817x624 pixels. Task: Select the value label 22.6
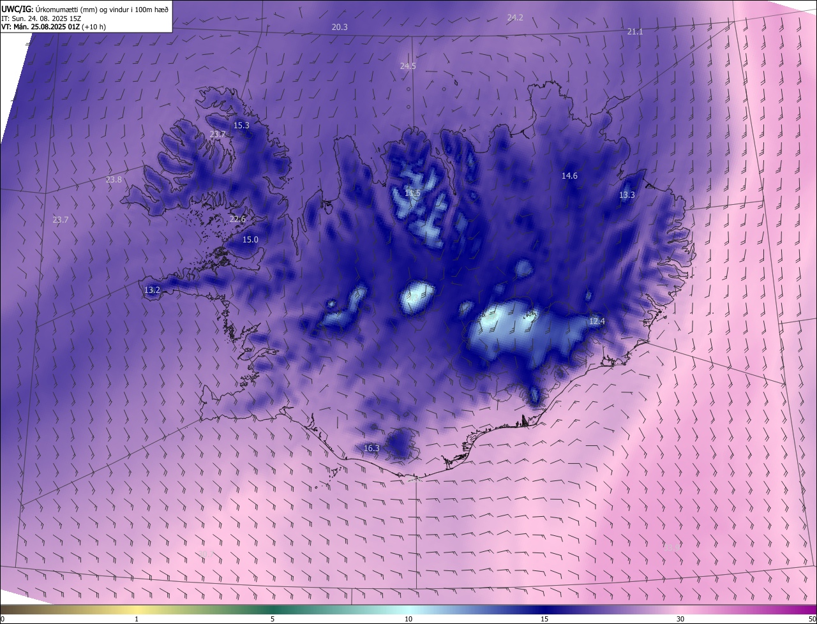pos(237,219)
